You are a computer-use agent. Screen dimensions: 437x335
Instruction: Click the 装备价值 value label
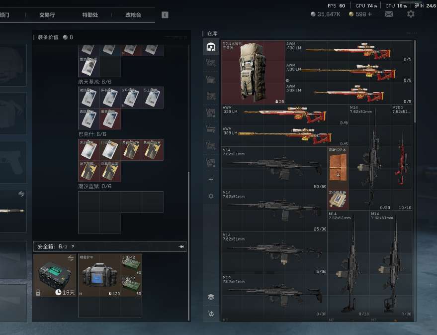click(x=55, y=37)
